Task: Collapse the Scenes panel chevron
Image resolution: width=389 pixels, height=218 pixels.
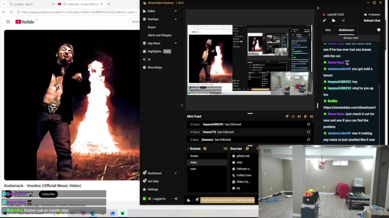Action: [188, 149]
